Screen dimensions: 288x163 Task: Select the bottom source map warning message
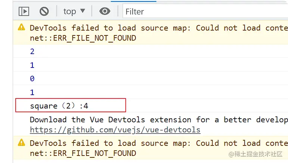click(151, 148)
